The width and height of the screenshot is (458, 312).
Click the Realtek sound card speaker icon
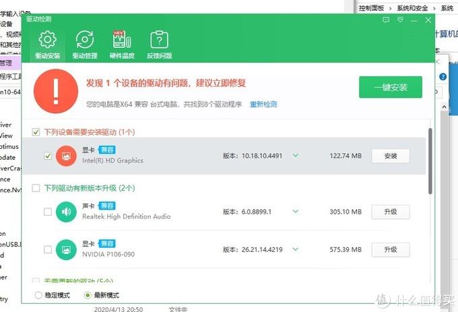pos(66,212)
